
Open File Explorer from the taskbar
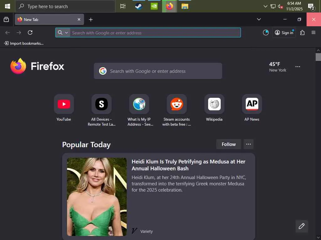[x=185, y=6]
